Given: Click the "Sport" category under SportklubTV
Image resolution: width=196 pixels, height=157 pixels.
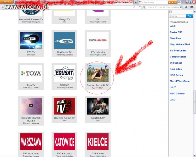Looking at the screenshot, I should pyautogui.click(x=98, y=121).
